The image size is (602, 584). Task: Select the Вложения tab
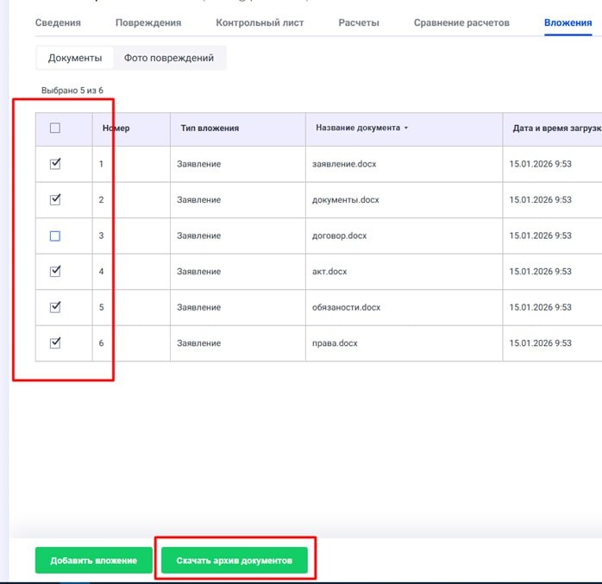coord(568,22)
